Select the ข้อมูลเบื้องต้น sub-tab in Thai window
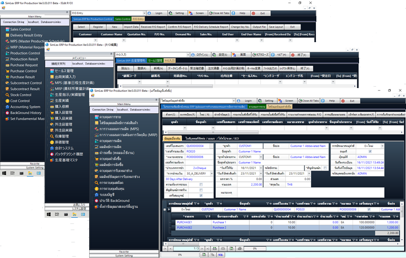Screen dimensions: 406x258 172,139
